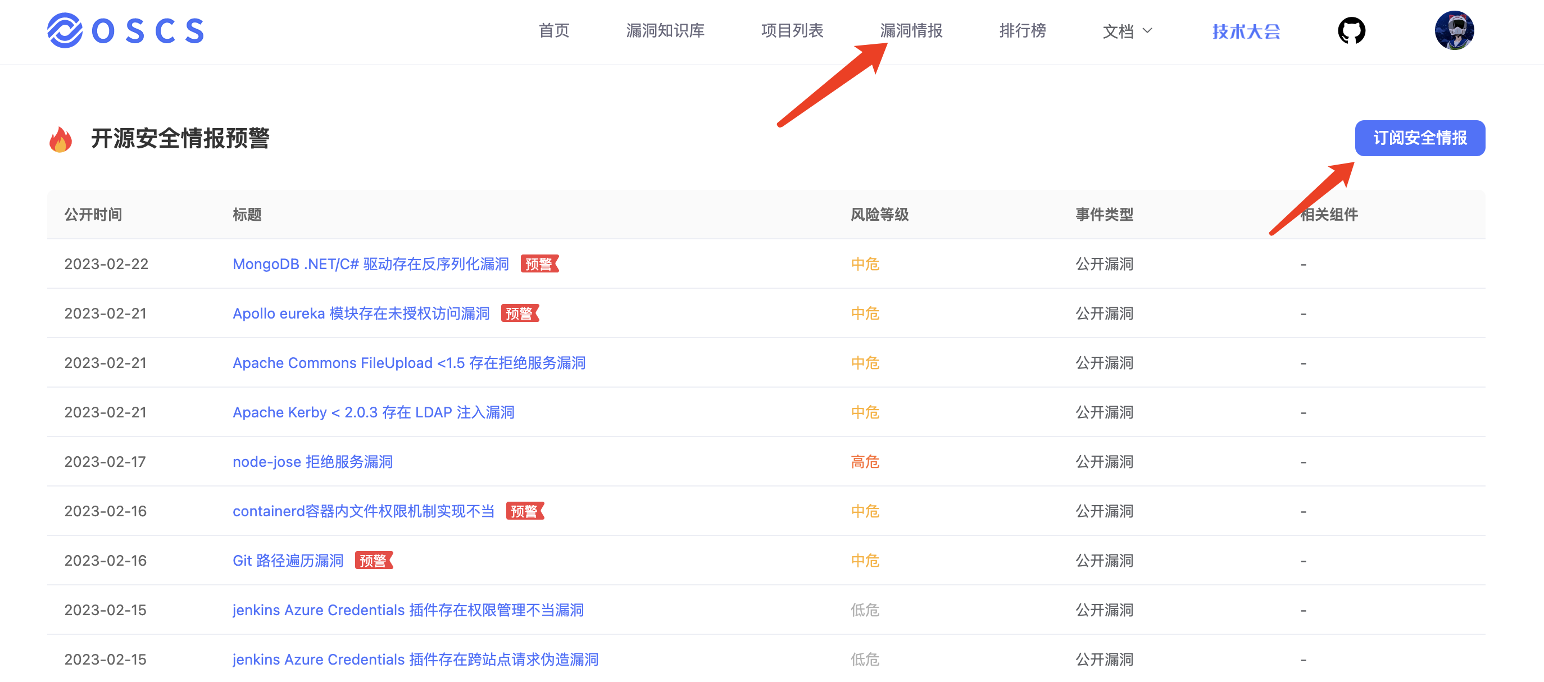Image resolution: width=1544 pixels, height=682 pixels.
Task: Click the user avatar picture
Action: (x=1454, y=30)
